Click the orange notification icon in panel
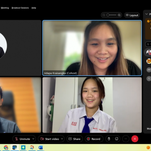151x151 pixels. click(x=148, y=21)
